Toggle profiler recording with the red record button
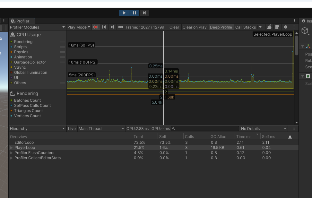This screenshot has width=312, height=198. pyautogui.click(x=96, y=27)
